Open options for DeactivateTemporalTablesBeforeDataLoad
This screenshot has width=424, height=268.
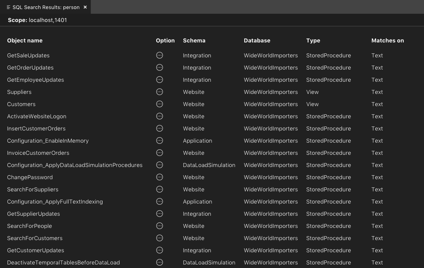[159, 262]
